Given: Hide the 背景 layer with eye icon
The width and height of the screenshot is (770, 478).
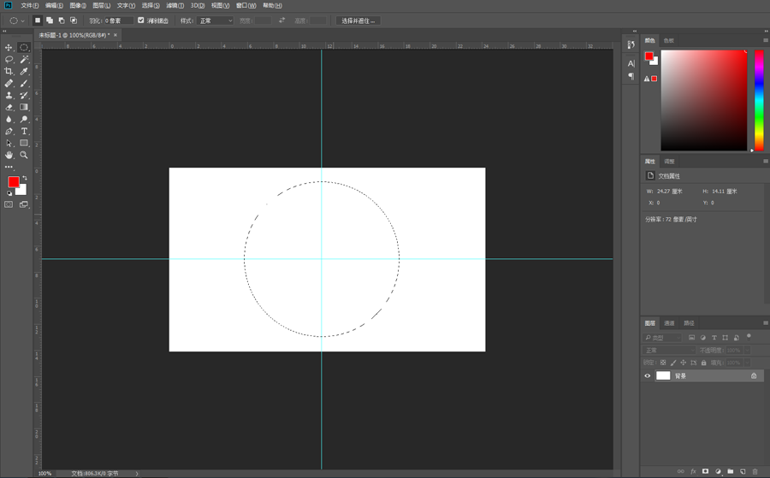Looking at the screenshot, I should click(648, 376).
